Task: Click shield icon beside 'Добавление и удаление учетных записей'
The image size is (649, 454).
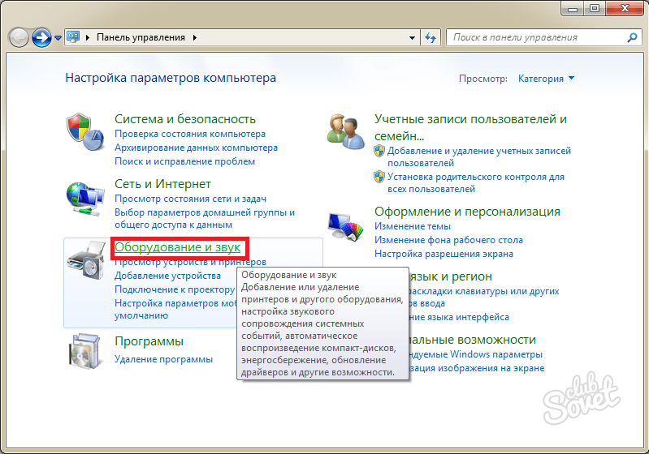Action: 379,151
